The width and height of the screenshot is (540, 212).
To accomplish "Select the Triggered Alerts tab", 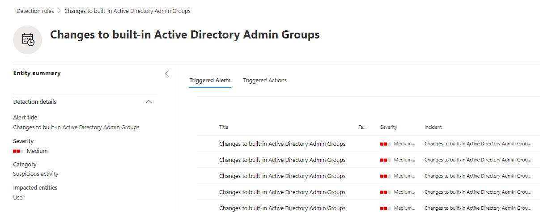I will [x=210, y=81].
